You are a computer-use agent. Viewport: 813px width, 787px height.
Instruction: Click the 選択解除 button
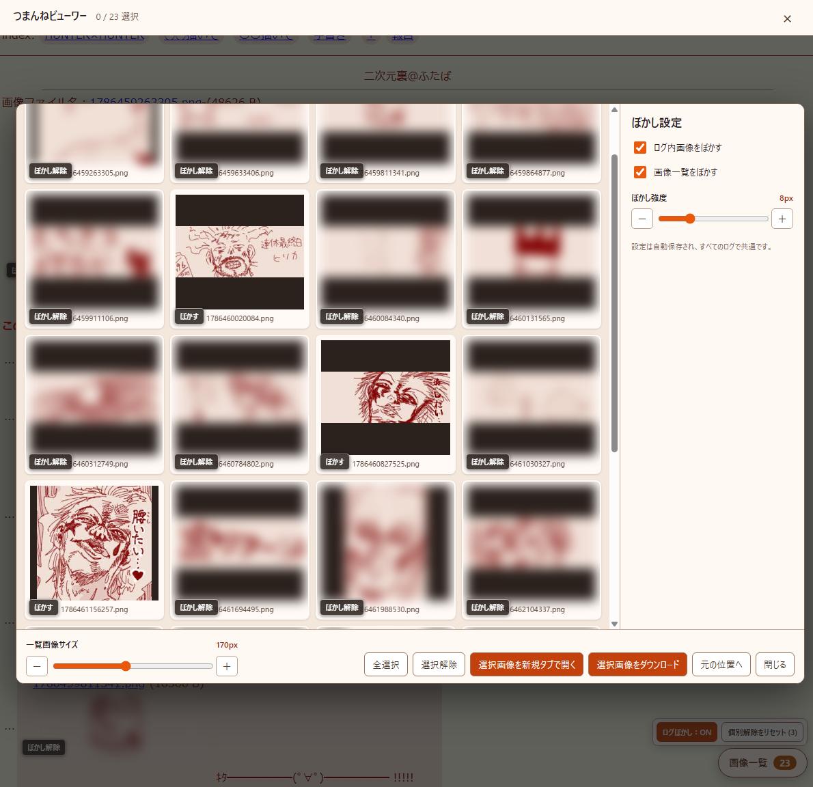(439, 665)
